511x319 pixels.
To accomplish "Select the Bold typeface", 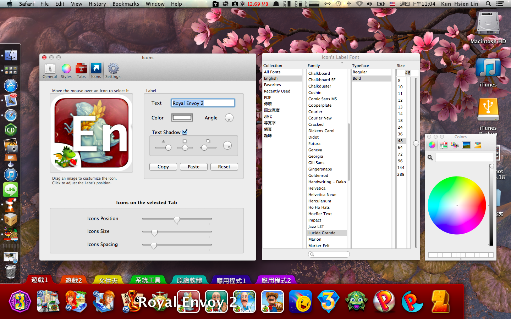I will 372,78.
